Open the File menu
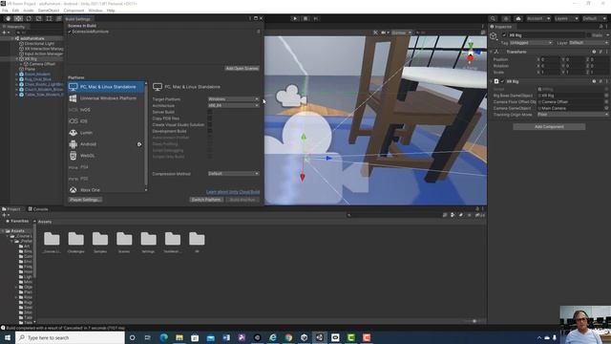This screenshot has width=611, height=344. tap(5, 11)
